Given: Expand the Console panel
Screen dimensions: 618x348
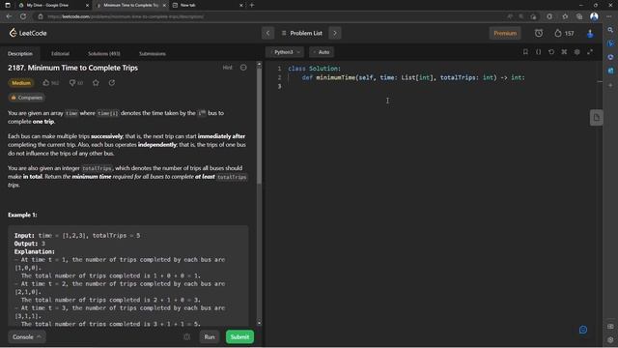Looking at the screenshot, I should 26,337.
